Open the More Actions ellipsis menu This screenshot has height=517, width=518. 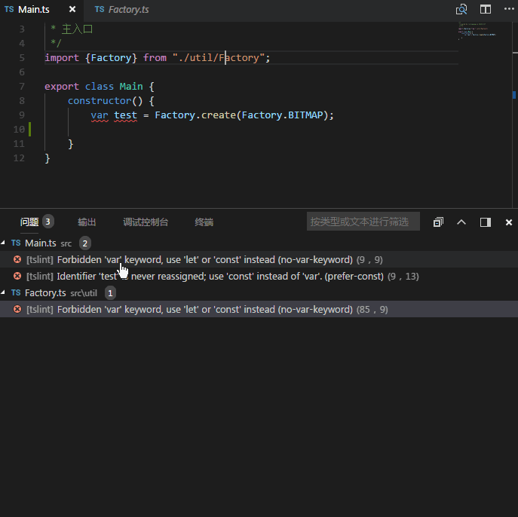(508, 10)
